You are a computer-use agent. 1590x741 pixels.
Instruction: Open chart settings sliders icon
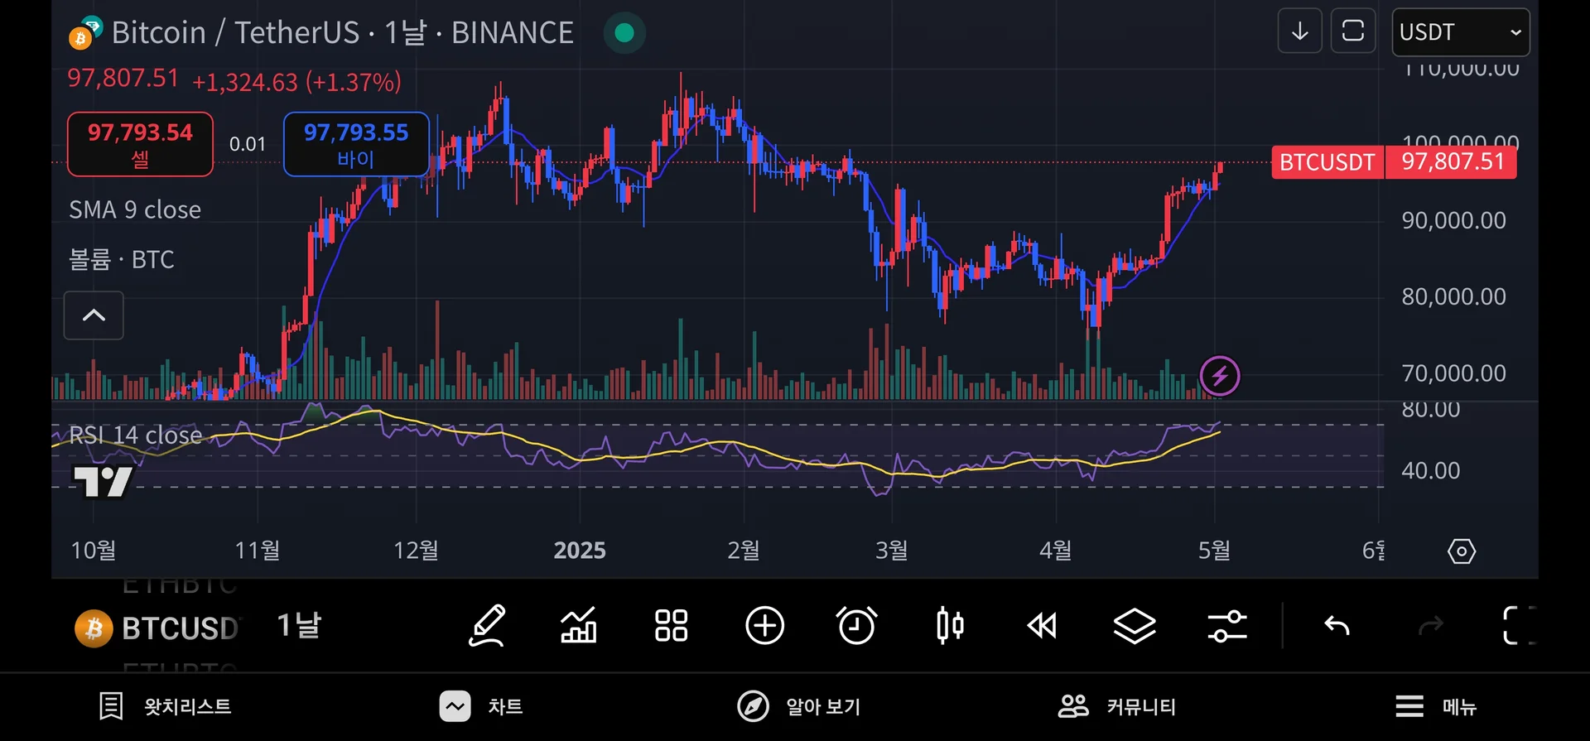point(1227,626)
